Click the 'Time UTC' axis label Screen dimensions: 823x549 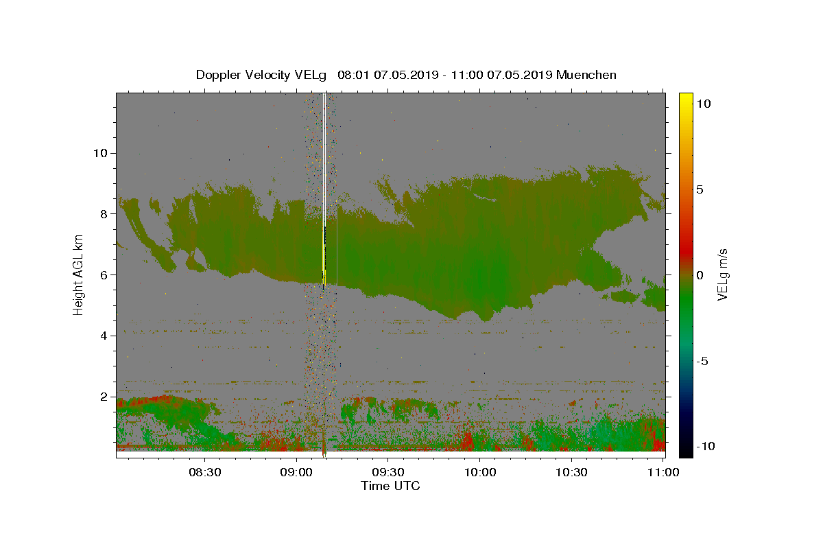tap(390, 486)
